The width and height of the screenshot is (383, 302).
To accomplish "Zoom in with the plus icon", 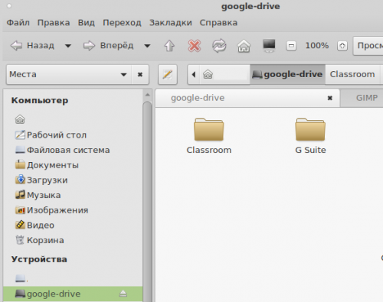I will pos(342,46).
